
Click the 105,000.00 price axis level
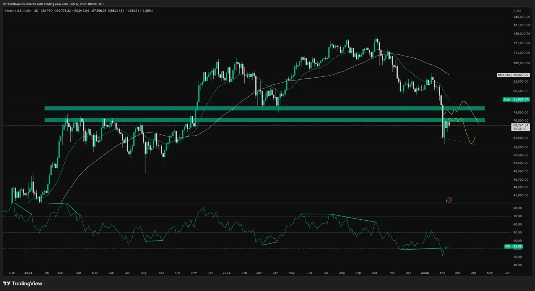[x=521, y=63]
